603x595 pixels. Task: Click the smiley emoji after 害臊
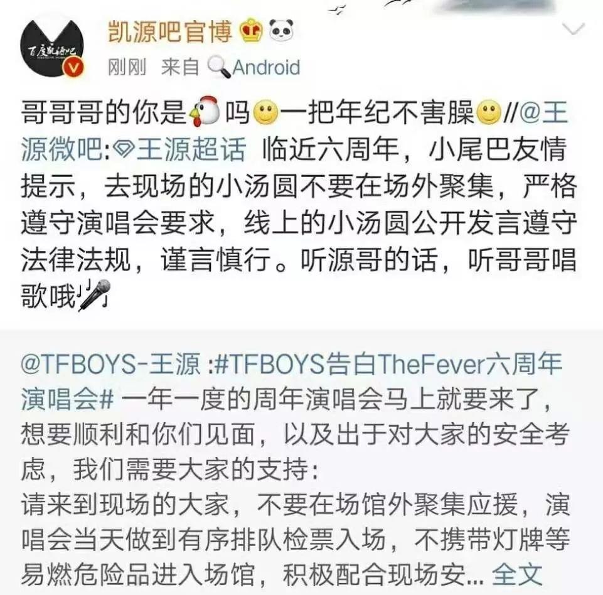[489, 112]
